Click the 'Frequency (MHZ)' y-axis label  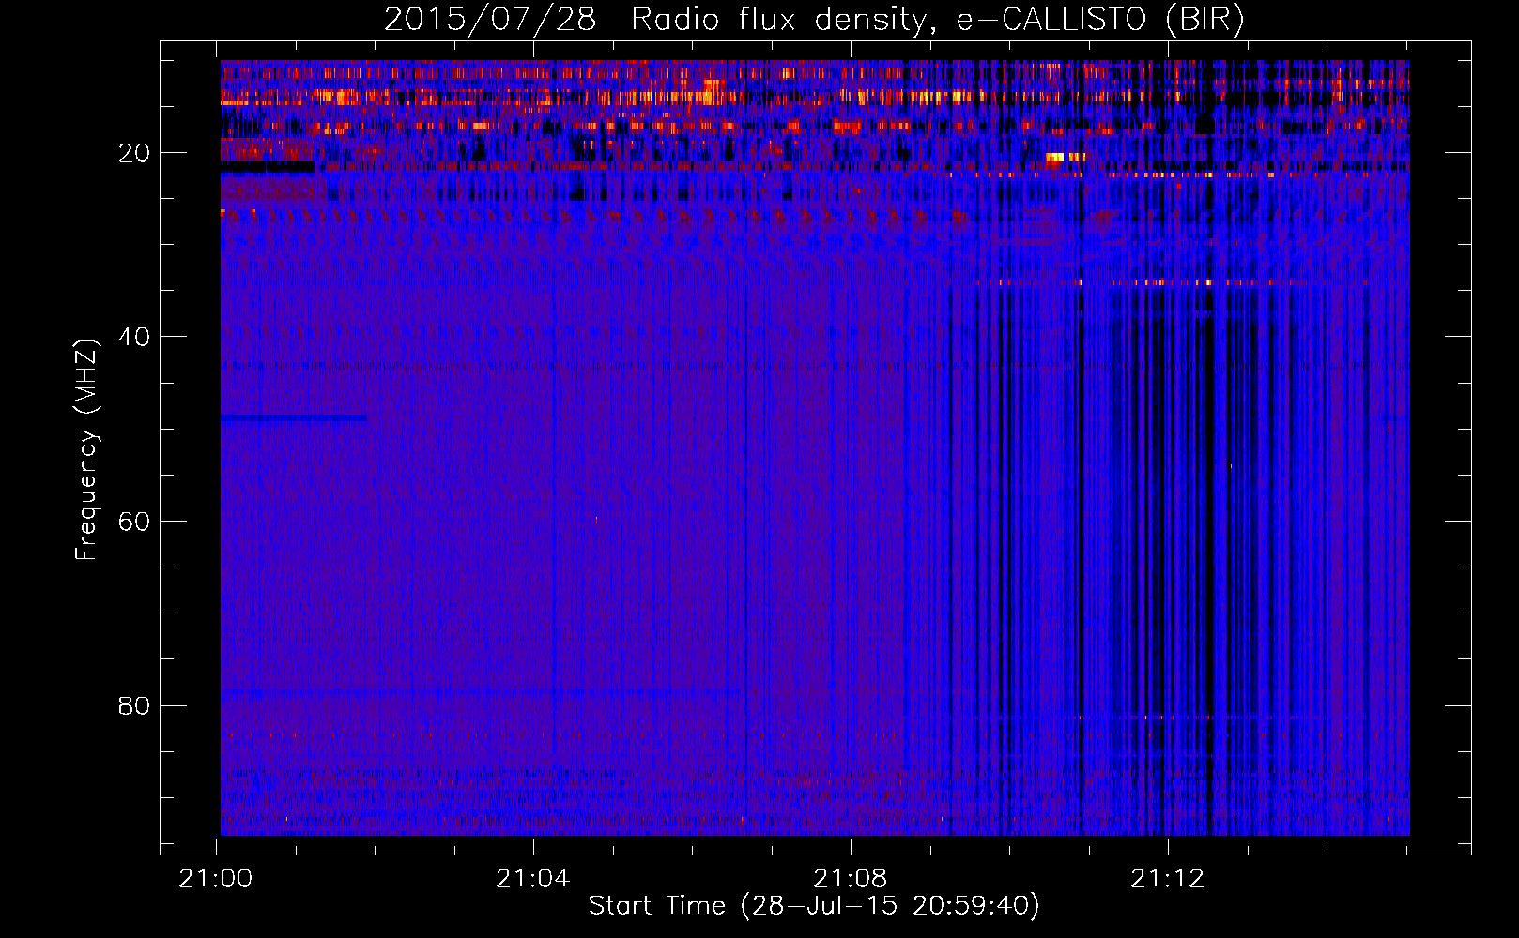click(86, 449)
